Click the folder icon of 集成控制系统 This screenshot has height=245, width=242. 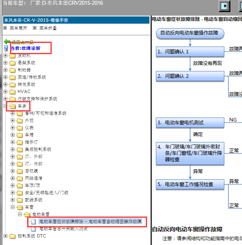pos(20,150)
